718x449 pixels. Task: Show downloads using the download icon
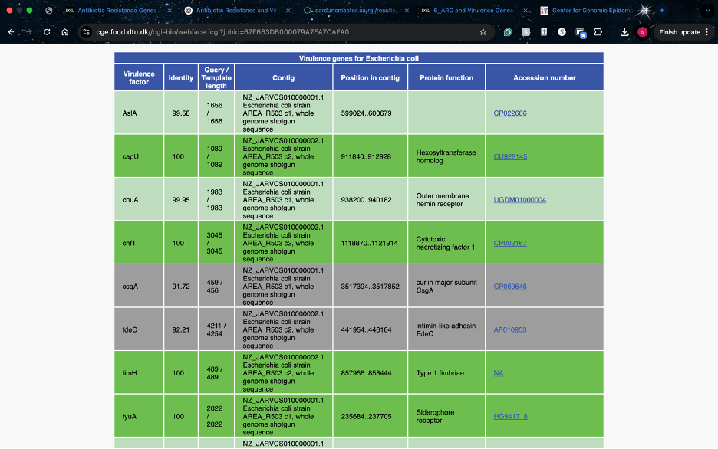(624, 32)
